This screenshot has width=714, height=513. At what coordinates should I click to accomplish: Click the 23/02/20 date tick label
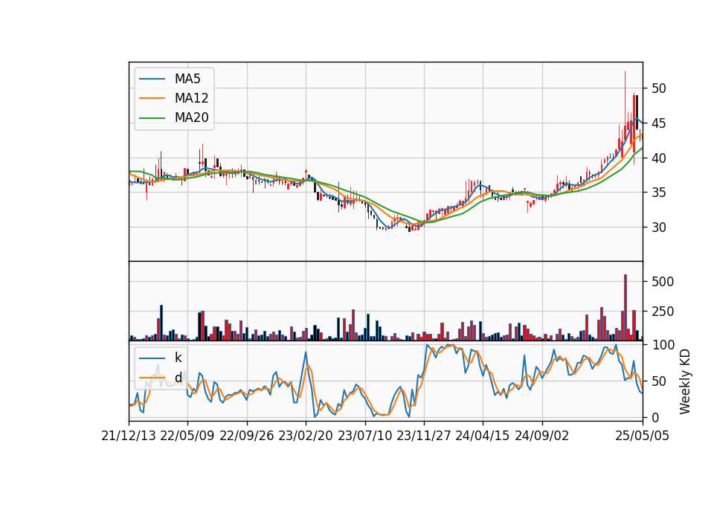point(306,436)
